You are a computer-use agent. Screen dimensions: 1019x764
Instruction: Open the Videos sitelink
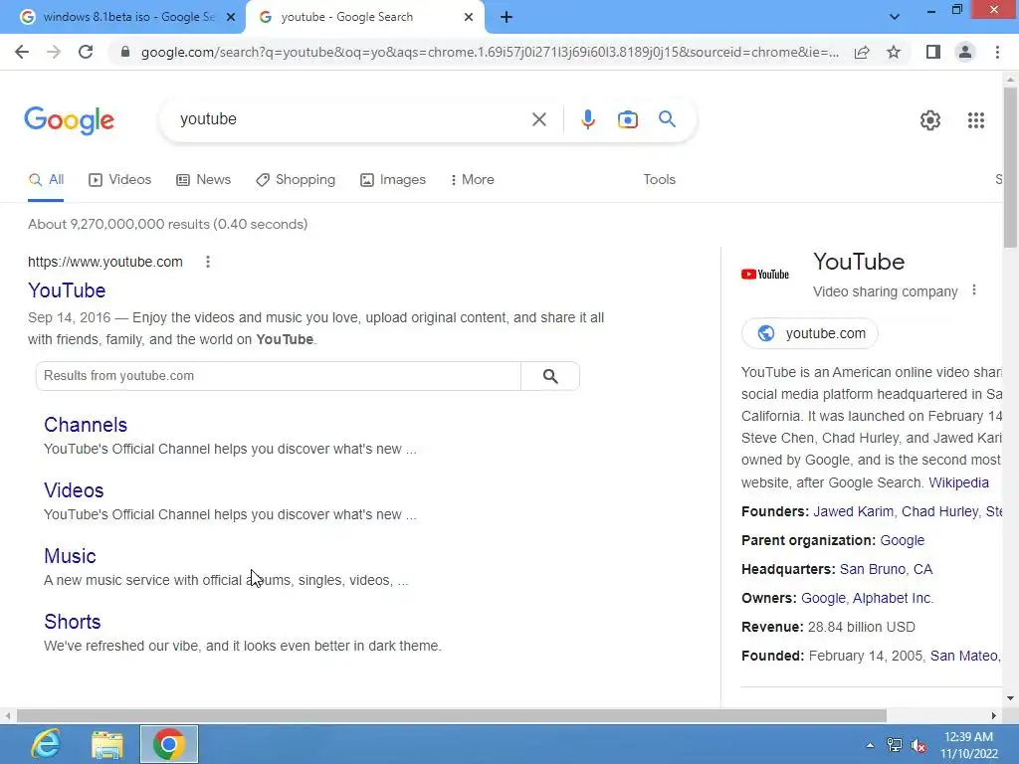(74, 490)
